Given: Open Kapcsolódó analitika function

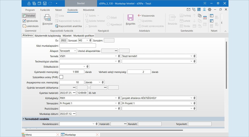Looking at the screenshot, I should [x=68, y=26].
